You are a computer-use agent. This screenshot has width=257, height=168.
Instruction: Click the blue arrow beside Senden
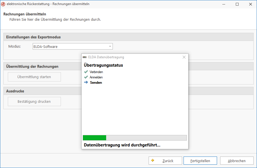86,82
